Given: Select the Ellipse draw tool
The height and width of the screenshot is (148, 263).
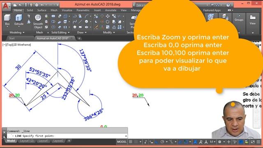Looking at the screenshot, I should [86, 27].
